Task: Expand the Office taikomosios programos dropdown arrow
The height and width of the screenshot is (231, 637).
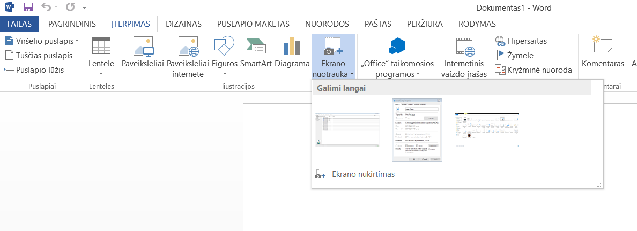Action: pyautogui.click(x=418, y=74)
